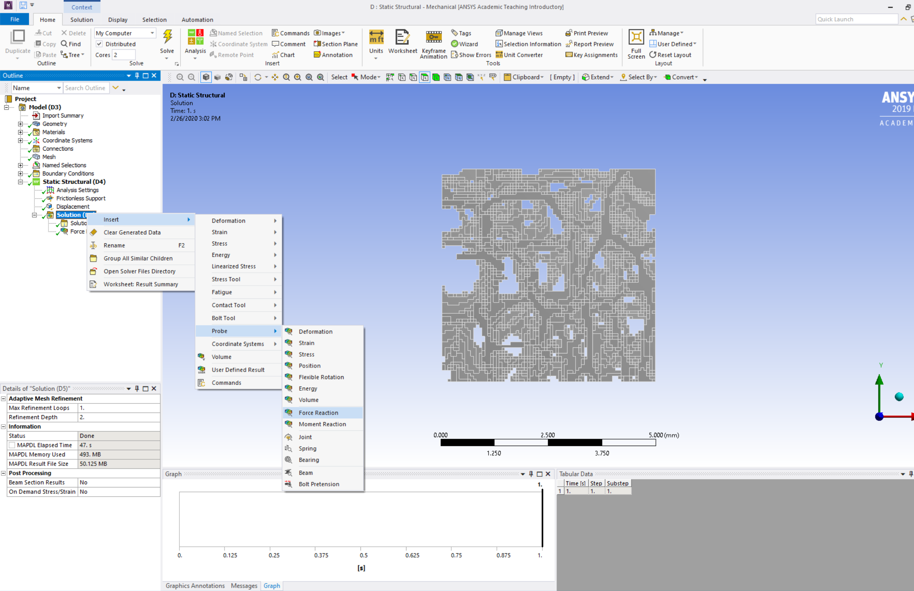Image resolution: width=914 pixels, height=591 pixels.
Task: Open the Images dropdown button
Action: pyautogui.click(x=329, y=33)
